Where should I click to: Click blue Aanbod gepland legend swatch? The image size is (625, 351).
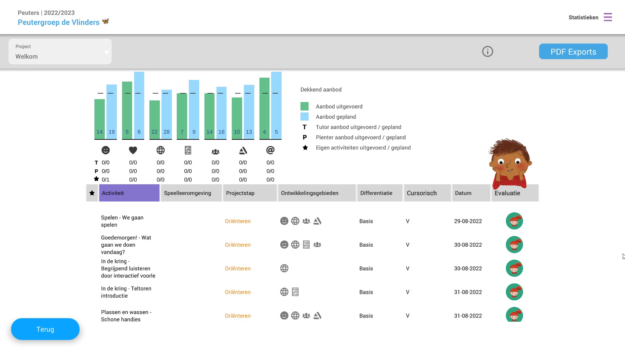pyautogui.click(x=304, y=117)
